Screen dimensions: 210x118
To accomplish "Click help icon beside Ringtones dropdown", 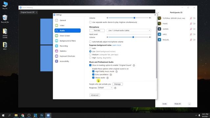I will 115,88.
